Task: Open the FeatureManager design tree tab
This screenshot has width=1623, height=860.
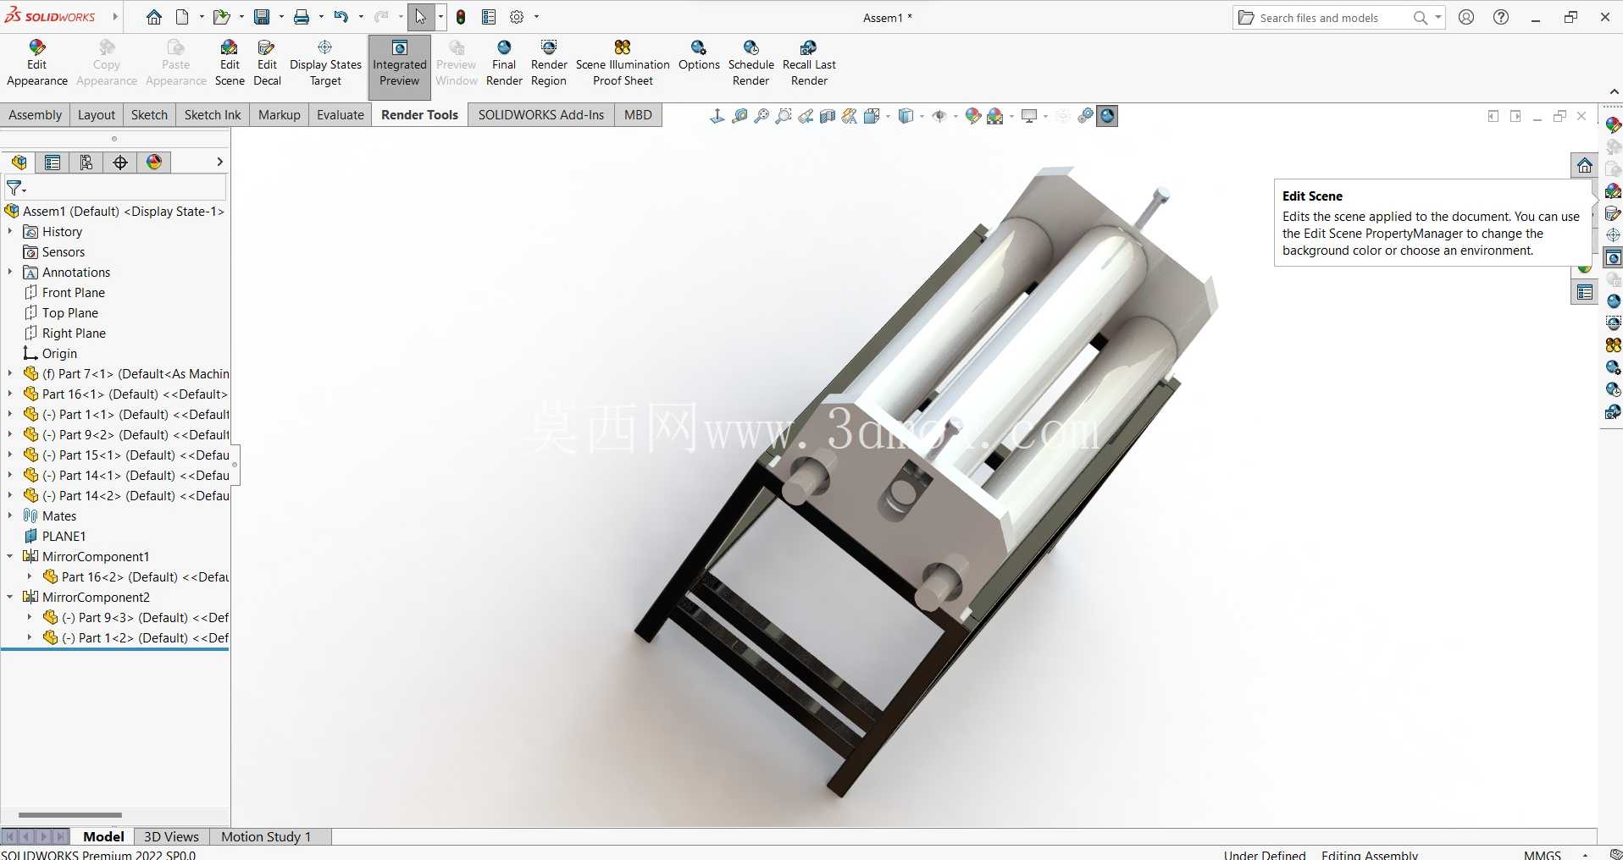Action: click(19, 163)
